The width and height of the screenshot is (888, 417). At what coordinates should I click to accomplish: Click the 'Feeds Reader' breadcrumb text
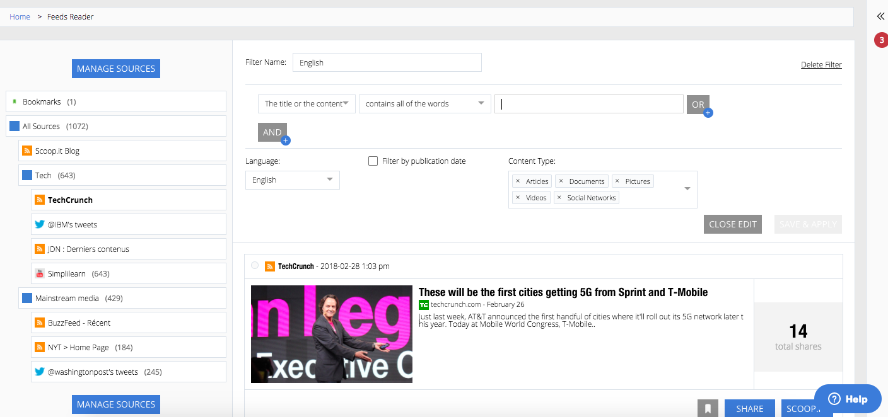(x=71, y=17)
